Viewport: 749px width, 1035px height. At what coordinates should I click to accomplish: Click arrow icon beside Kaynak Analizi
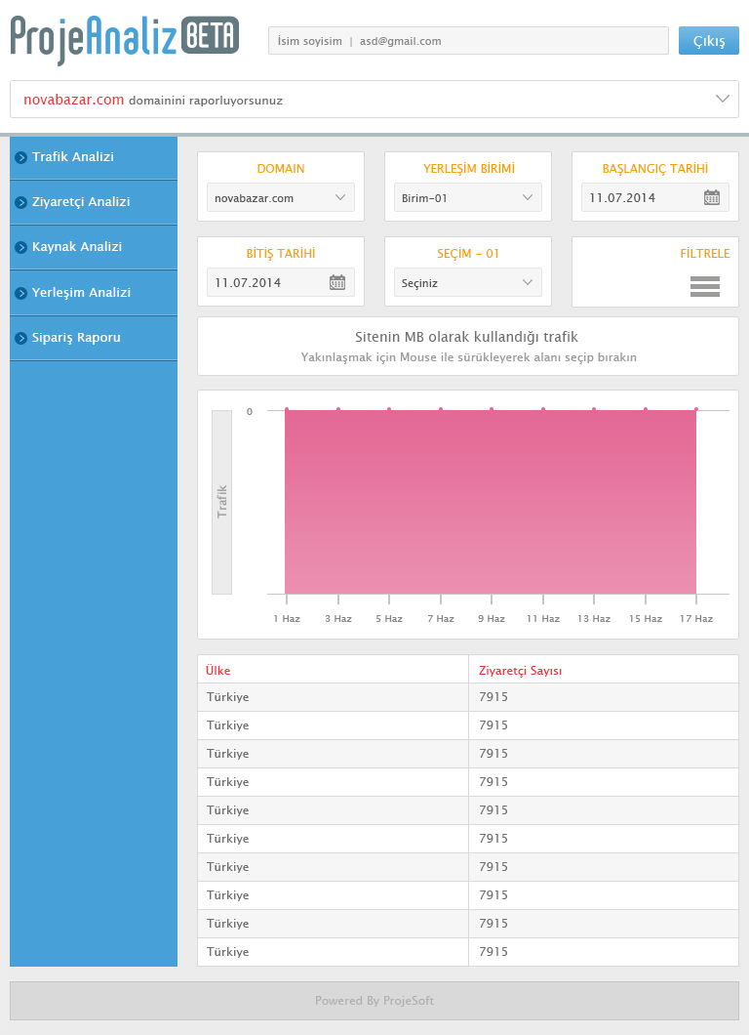pos(20,247)
